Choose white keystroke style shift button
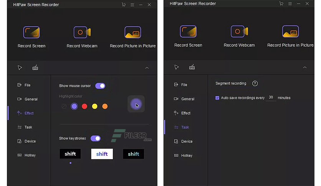Image resolution: width=321 pixels, height=186 pixels. [x=102, y=154]
